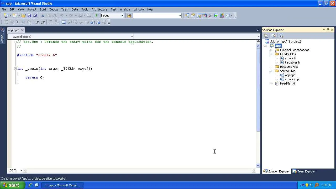Screen dimensions: 336x189
Task: Select stdafx.h in Solution Explorer
Action: (x=290, y=58)
